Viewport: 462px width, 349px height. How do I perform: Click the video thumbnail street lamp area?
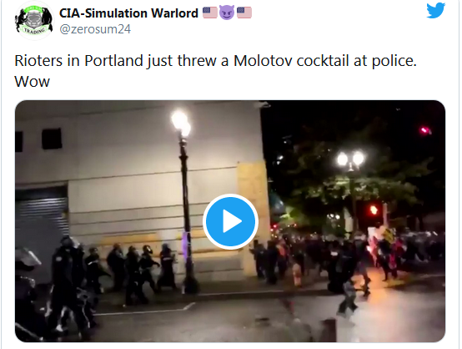(184, 200)
